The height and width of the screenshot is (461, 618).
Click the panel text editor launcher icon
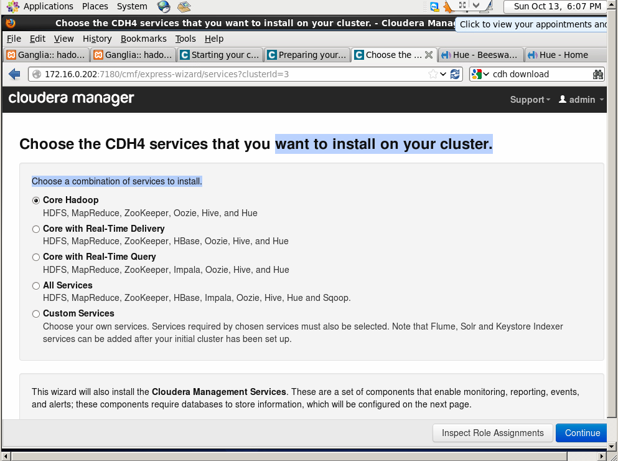pyautogui.click(x=184, y=6)
